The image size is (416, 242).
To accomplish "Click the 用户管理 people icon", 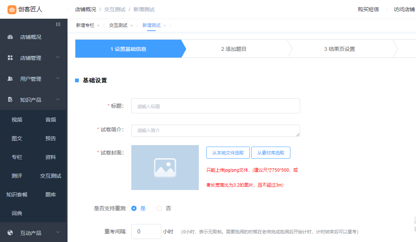I will 10,79.
